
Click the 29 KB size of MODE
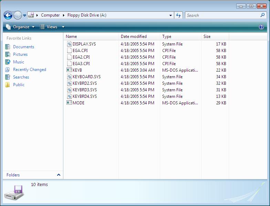point(221,103)
